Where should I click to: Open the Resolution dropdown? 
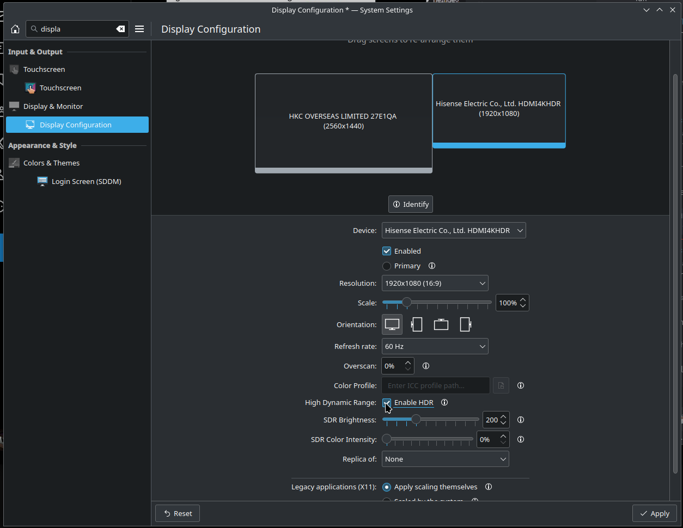pos(435,283)
